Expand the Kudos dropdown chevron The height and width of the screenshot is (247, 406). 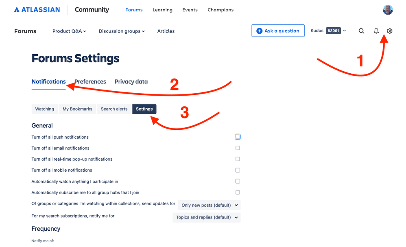345,31
